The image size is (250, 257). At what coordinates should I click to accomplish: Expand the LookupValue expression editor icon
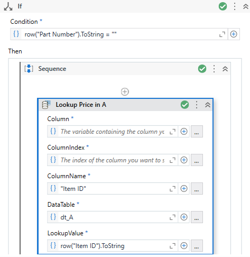click(172, 246)
